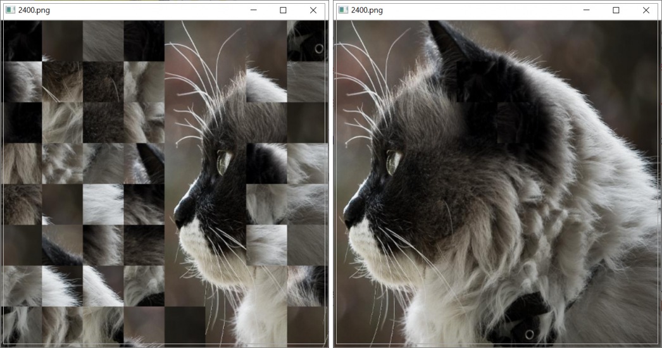The image size is (662, 348).
Task: Minimize the left 2400.png window
Action: tap(253, 10)
